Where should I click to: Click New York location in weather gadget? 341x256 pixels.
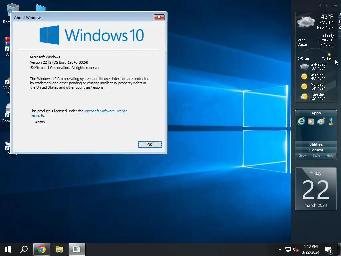[325, 27]
